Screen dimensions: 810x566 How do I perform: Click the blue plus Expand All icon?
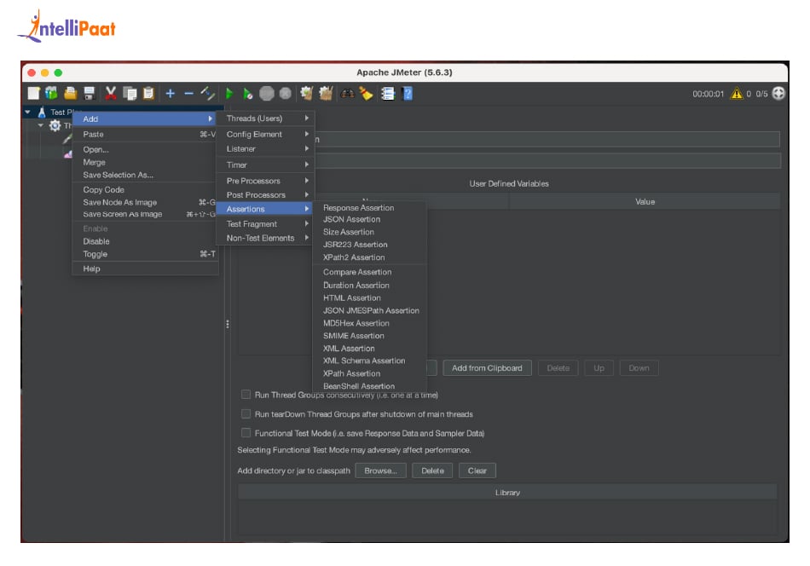pos(170,94)
